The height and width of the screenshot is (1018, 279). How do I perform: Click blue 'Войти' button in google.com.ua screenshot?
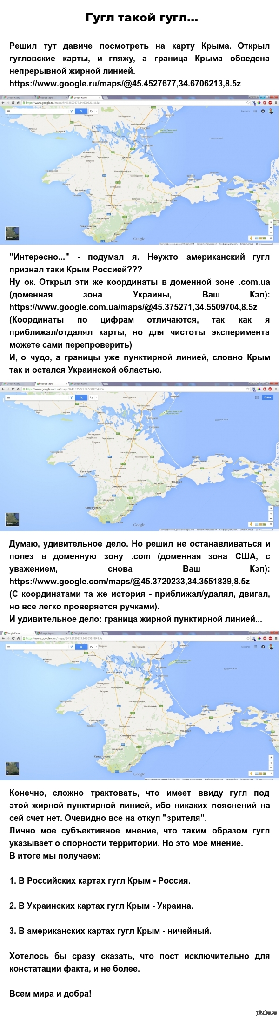268,397
